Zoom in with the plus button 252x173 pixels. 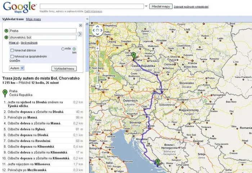[98, 48]
